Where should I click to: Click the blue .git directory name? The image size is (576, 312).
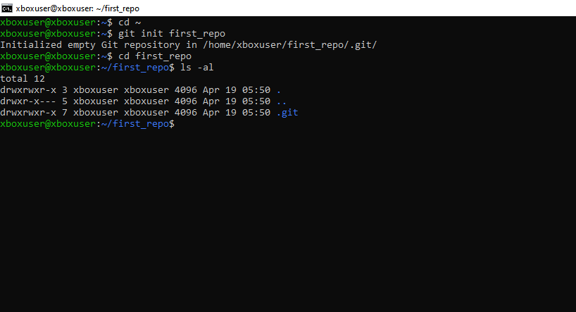pos(287,113)
